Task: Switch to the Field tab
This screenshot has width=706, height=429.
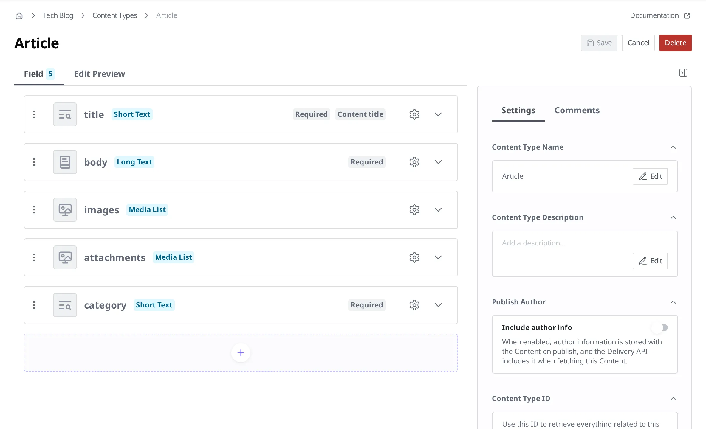Action: (x=39, y=74)
